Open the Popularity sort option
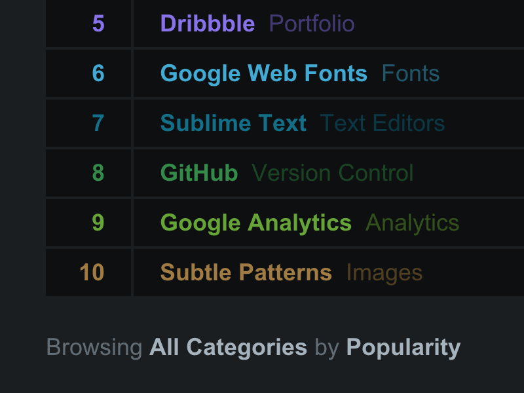Viewport: 524px width, 393px height. (403, 347)
